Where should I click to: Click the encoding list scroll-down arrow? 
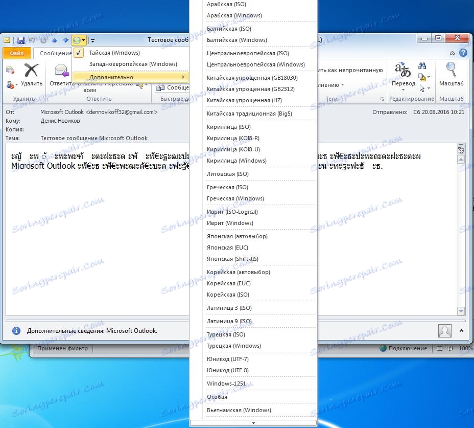click(253, 423)
